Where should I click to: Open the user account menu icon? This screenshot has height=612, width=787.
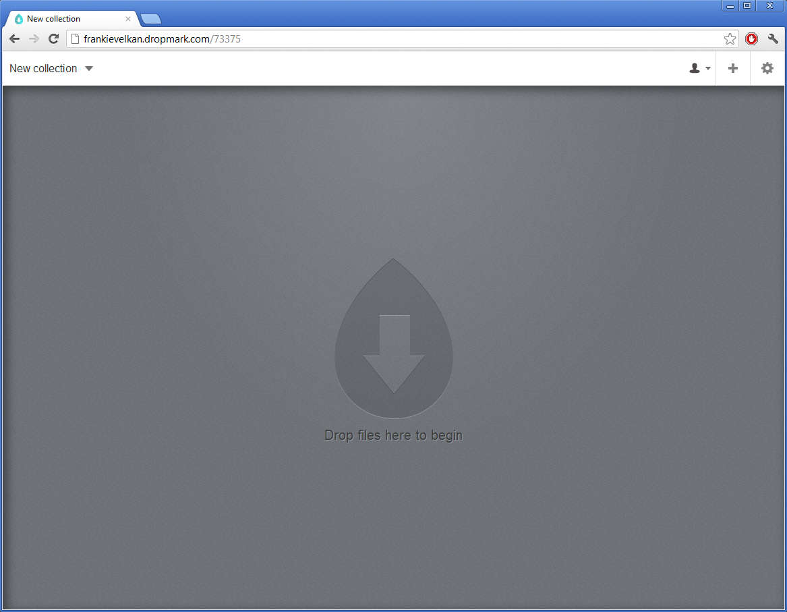699,68
